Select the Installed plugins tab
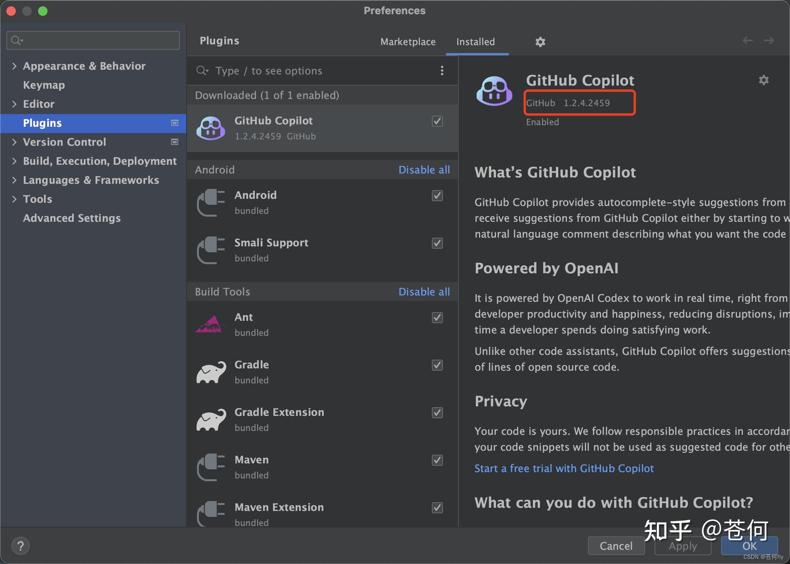 point(475,42)
